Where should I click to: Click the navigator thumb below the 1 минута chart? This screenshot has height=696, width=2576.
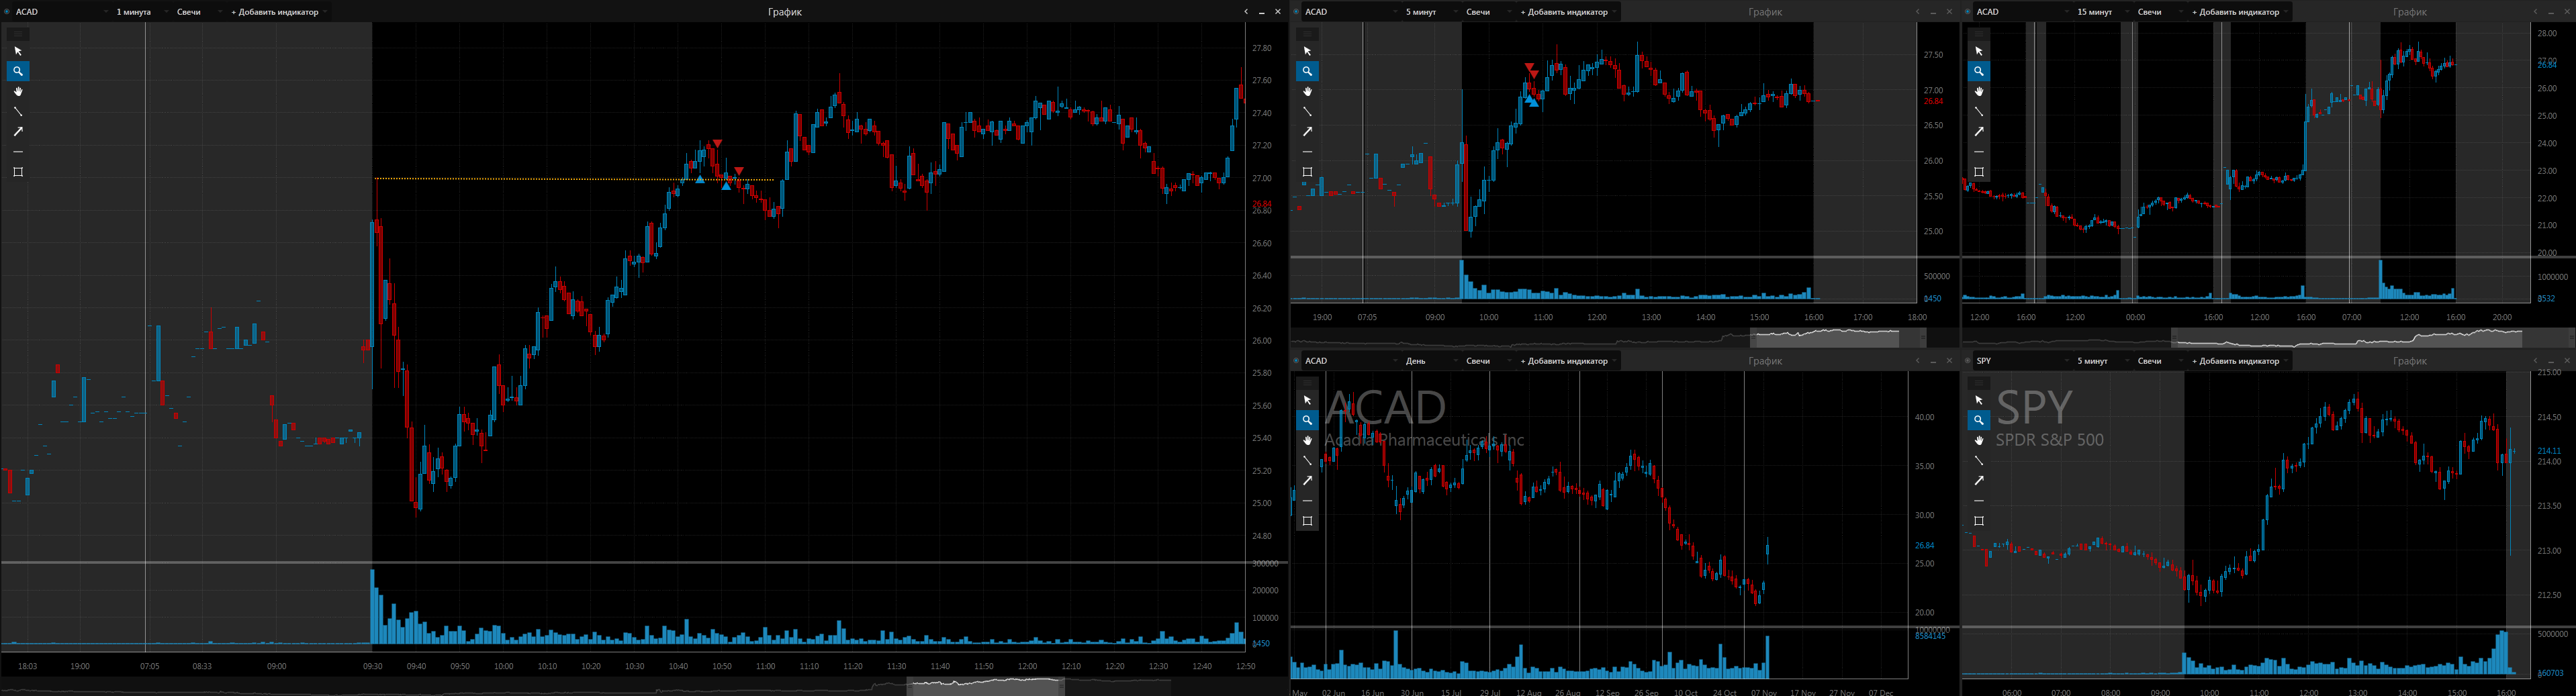[x=986, y=686]
